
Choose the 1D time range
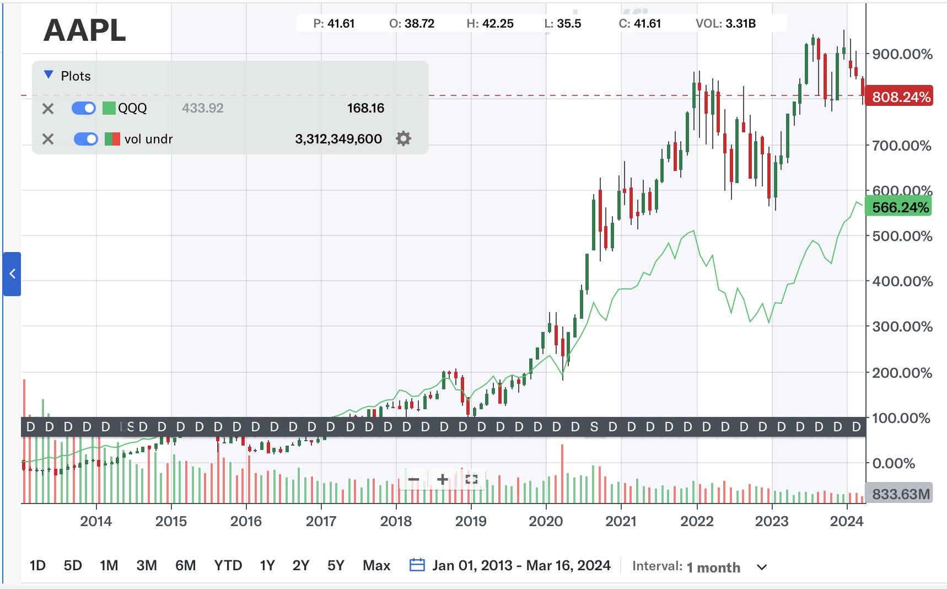(x=37, y=565)
